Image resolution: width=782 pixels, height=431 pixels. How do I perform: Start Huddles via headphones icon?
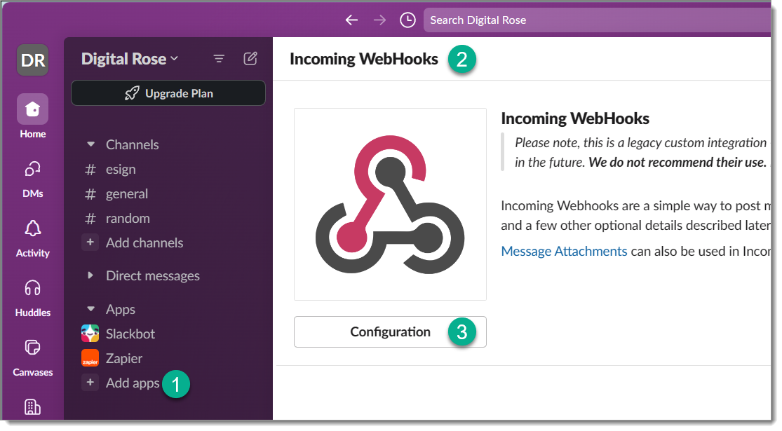[33, 289]
